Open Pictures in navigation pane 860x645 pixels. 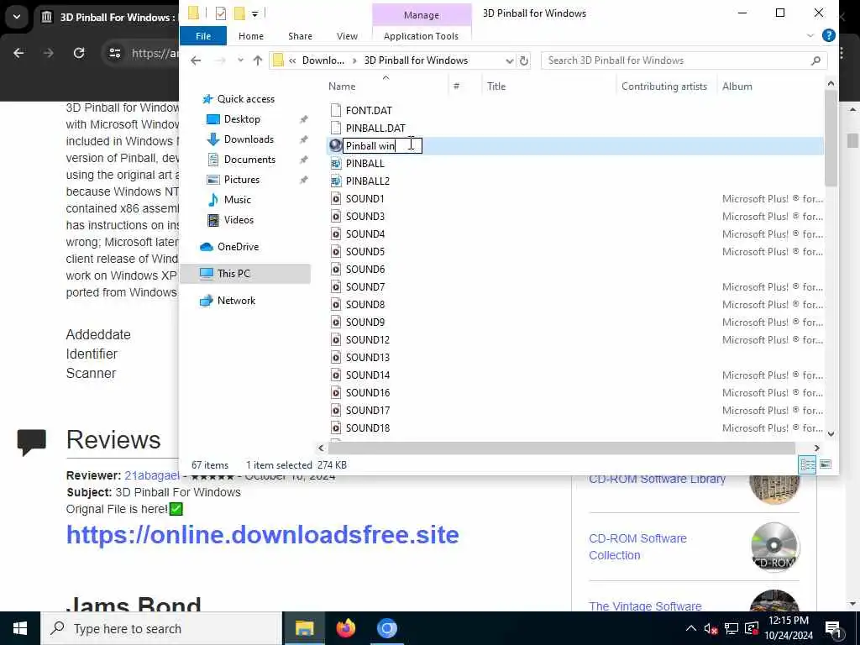pos(241,180)
